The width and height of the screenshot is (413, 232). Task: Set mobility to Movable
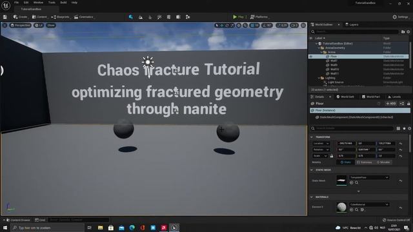pyautogui.click(x=383, y=162)
